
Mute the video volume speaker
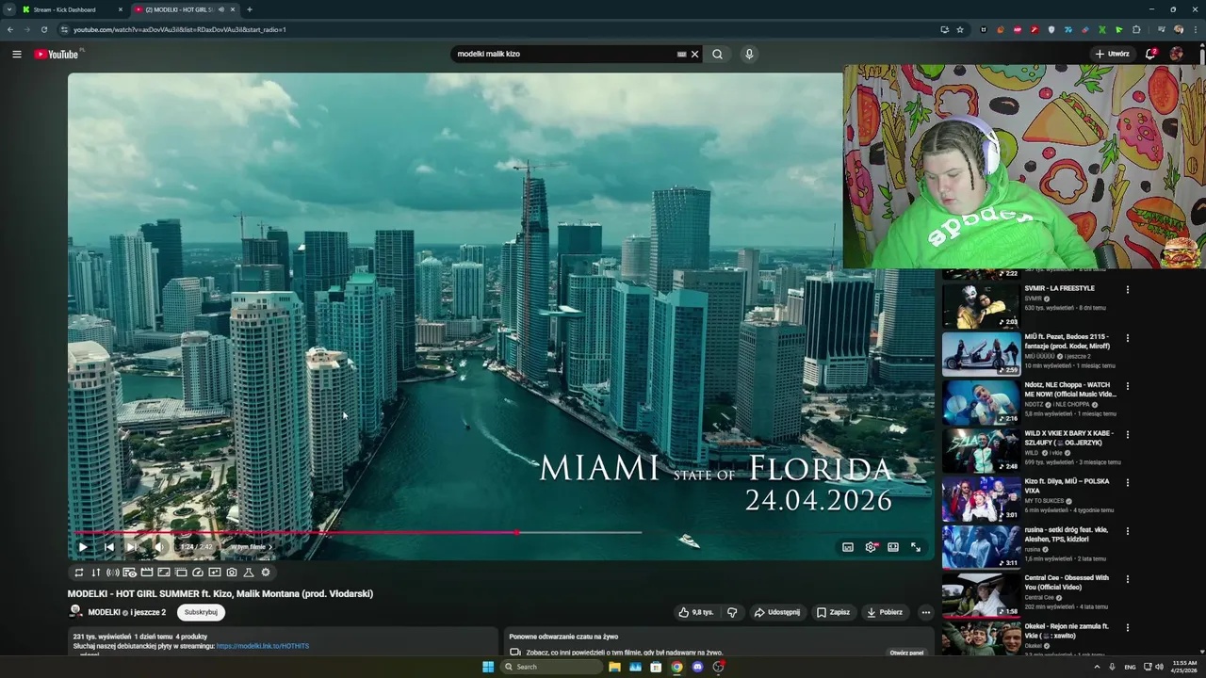click(x=159, y=547)
